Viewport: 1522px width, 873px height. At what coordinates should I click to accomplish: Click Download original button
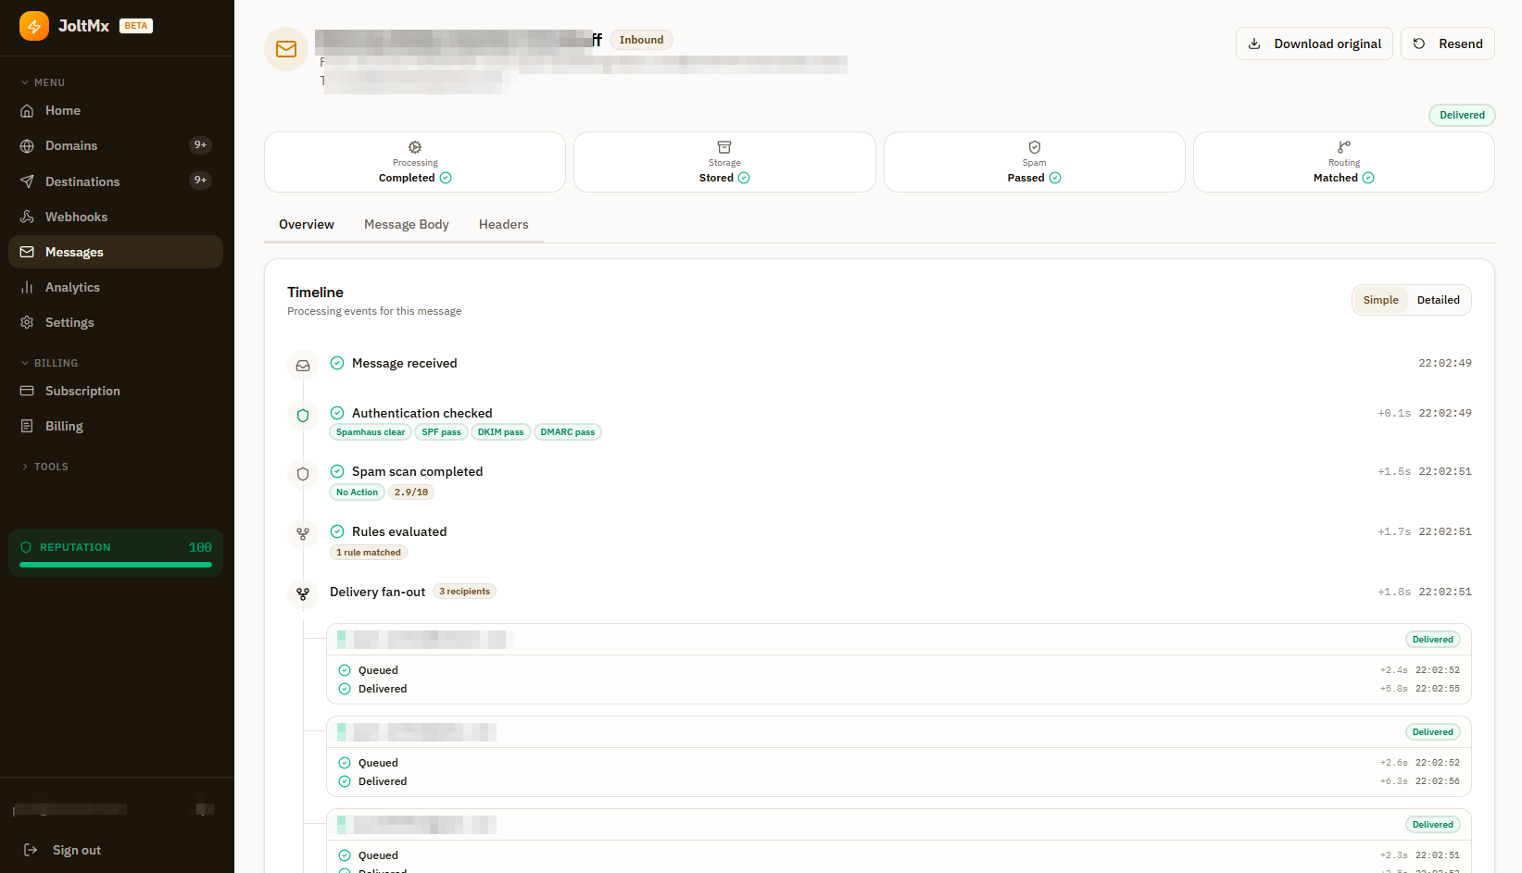pos(1314,44)
